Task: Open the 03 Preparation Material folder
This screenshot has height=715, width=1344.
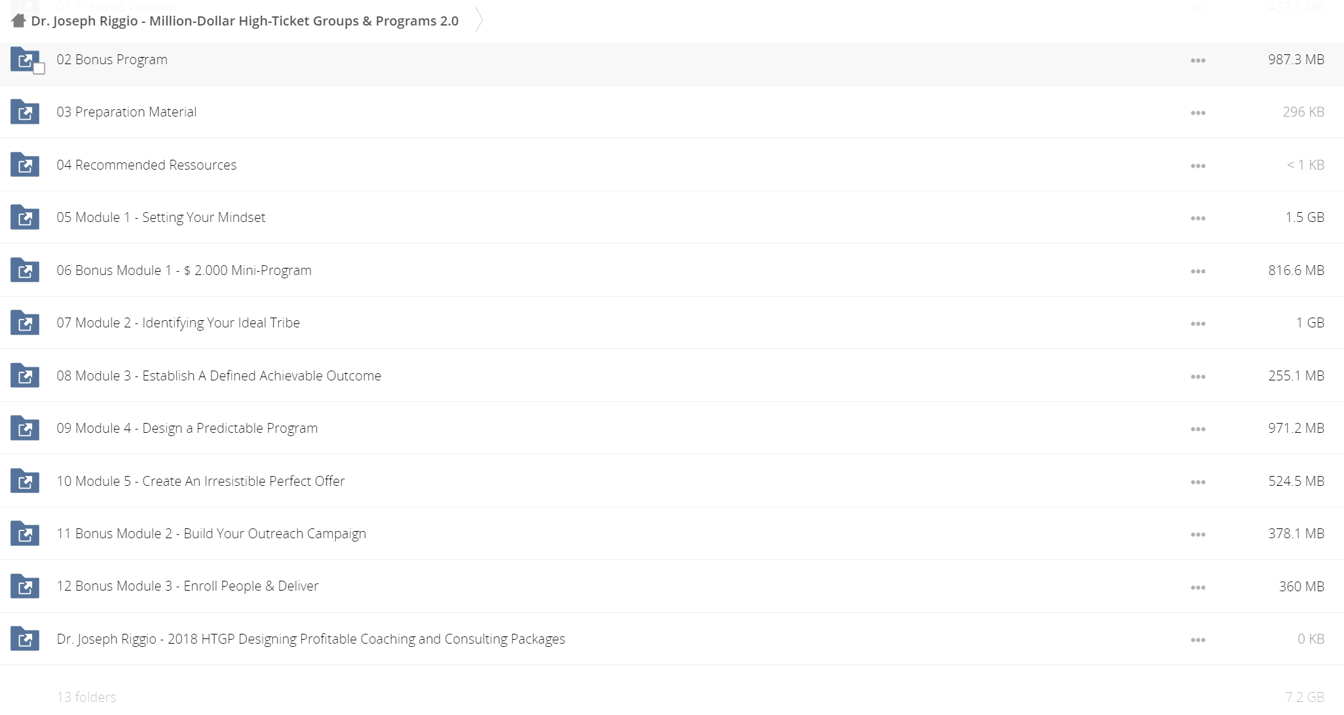Action: point(126,112)
